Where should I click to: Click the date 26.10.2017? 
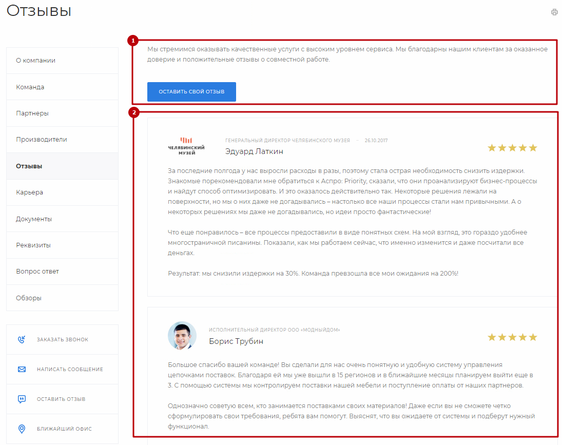(376, 141)
